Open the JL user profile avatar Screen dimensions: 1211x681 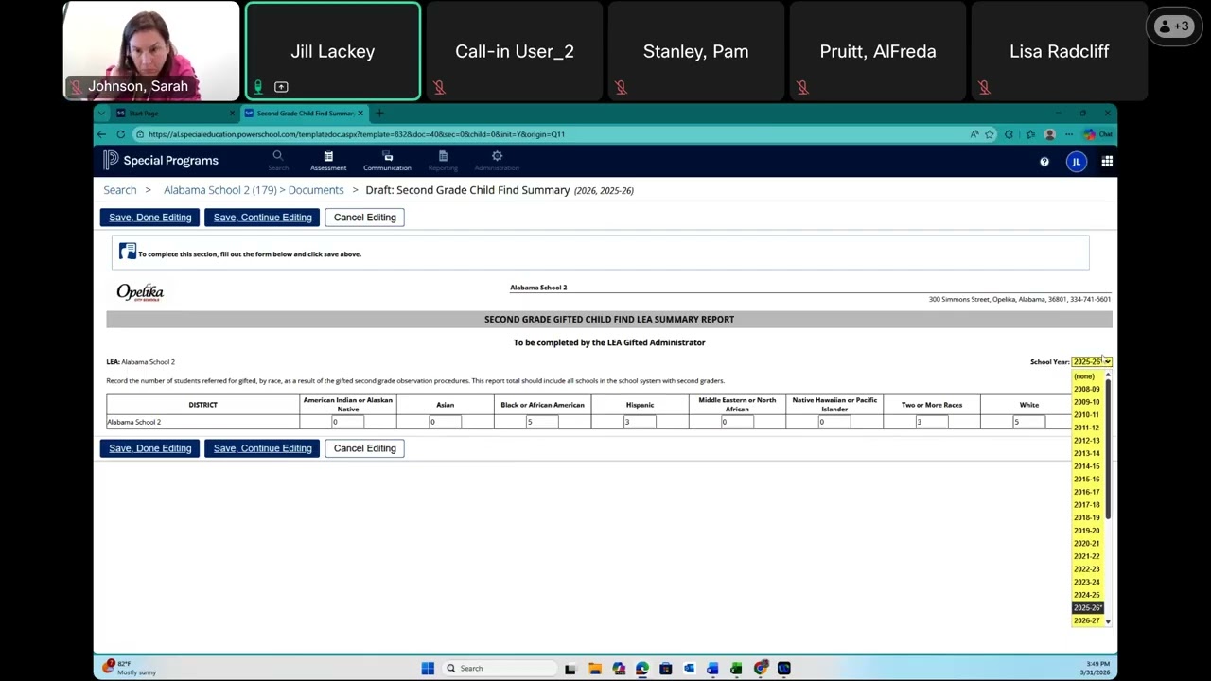point(1076,162)
